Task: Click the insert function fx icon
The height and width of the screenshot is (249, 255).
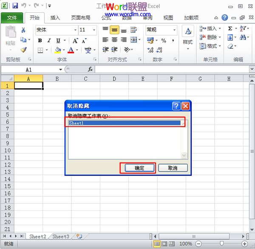Action: (90, 69)
